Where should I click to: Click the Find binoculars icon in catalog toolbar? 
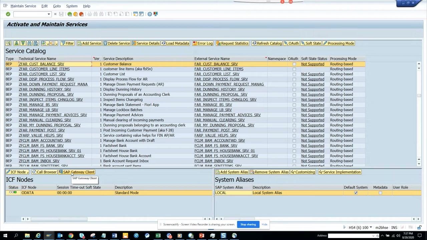click(x=29, y=43)
